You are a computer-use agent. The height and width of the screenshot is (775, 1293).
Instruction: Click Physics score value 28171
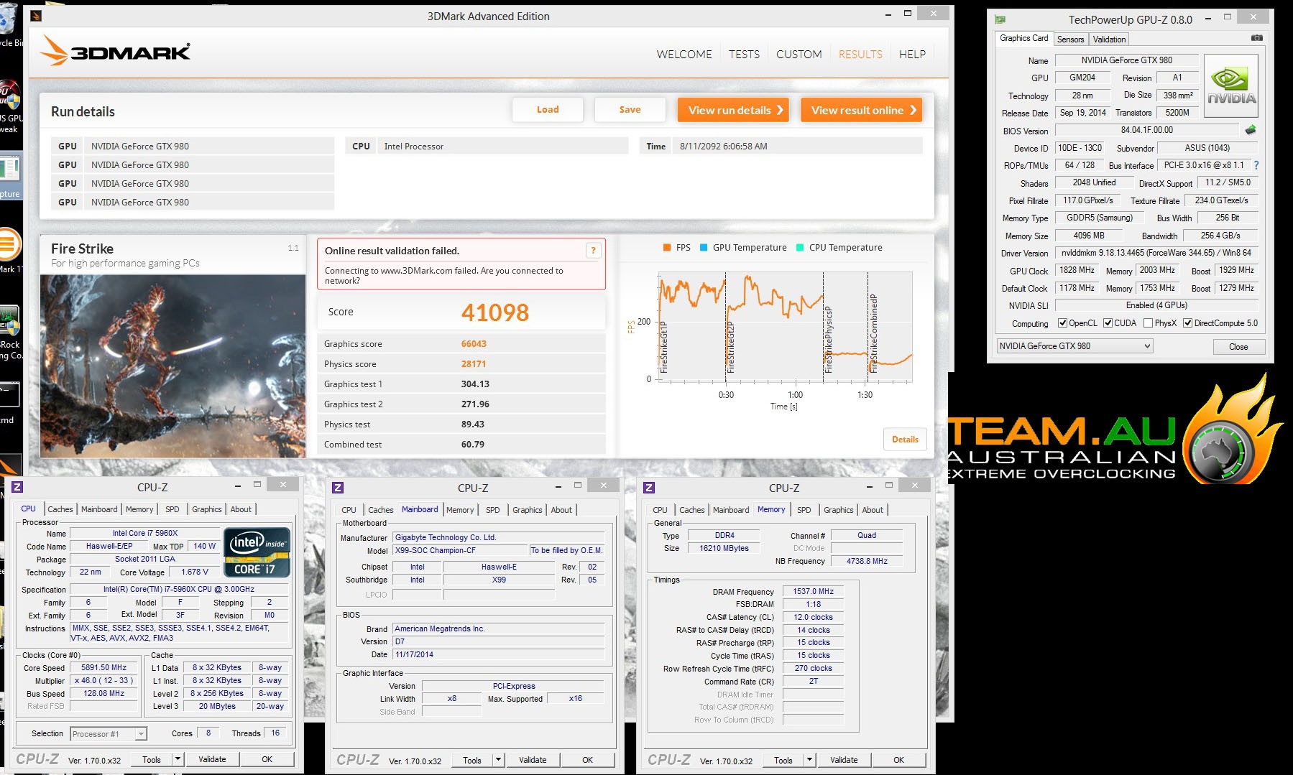[x=474, y=363]
